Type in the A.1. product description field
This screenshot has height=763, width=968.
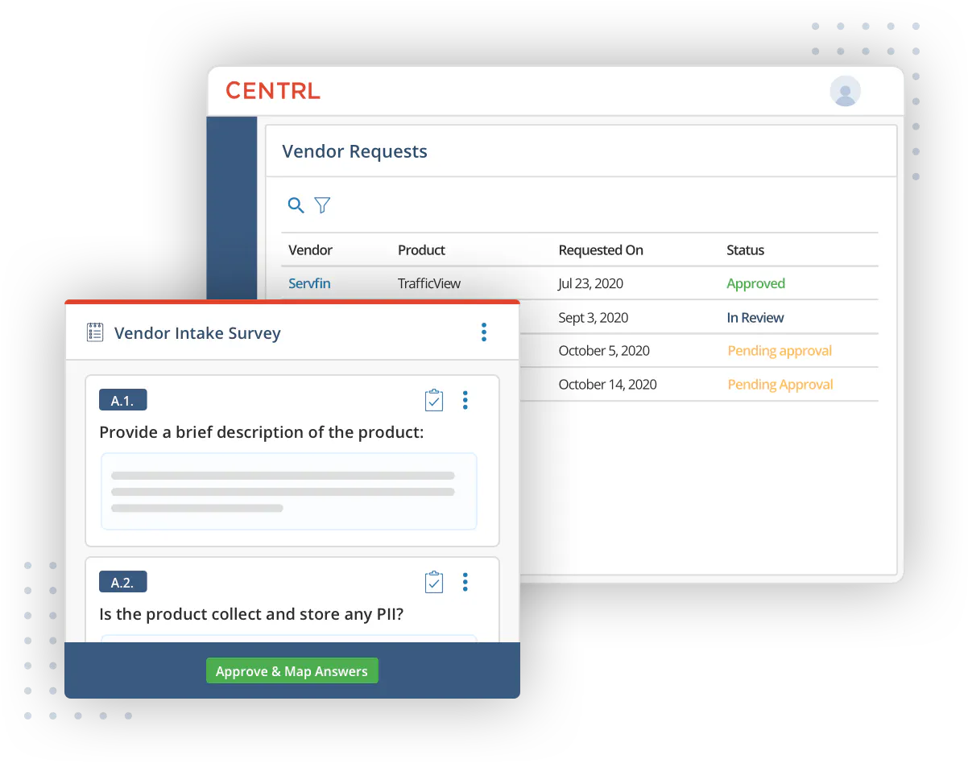point(288,491)
